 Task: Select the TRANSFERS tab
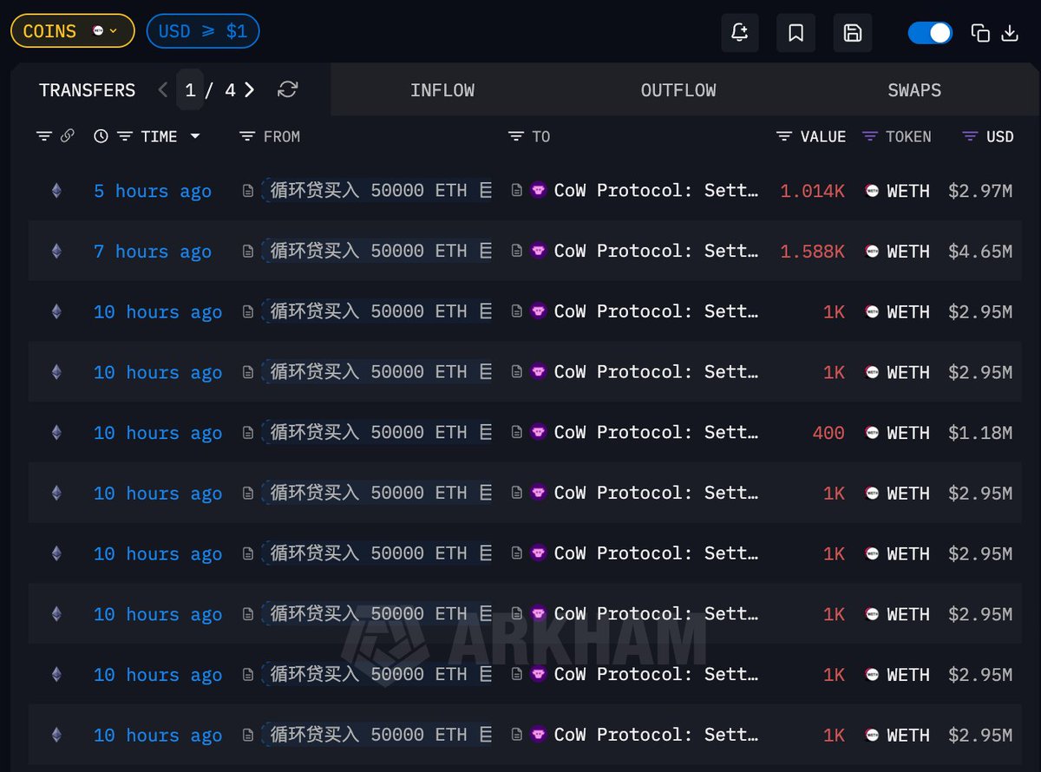[87, 90]
